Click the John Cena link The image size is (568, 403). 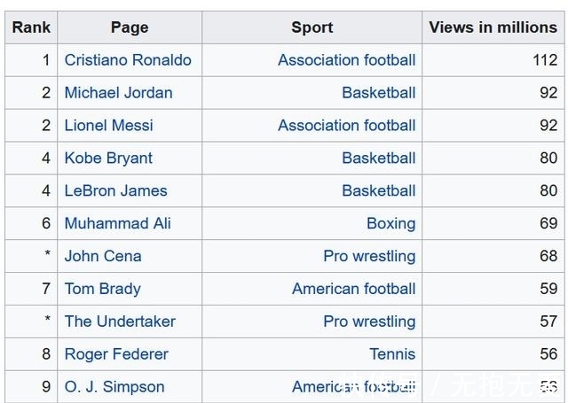click(102, 257)
